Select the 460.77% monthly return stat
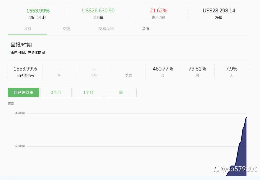 coord(163,68)
